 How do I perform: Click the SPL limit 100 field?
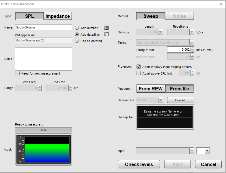click(x=185, y=73)
